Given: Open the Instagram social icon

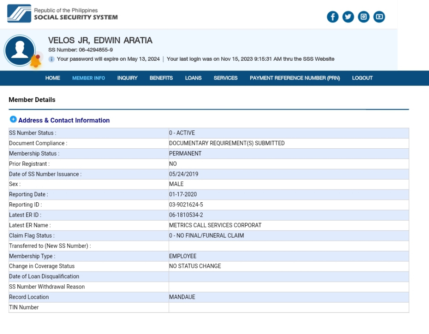Looking at the screenshot, I should 363,17.
